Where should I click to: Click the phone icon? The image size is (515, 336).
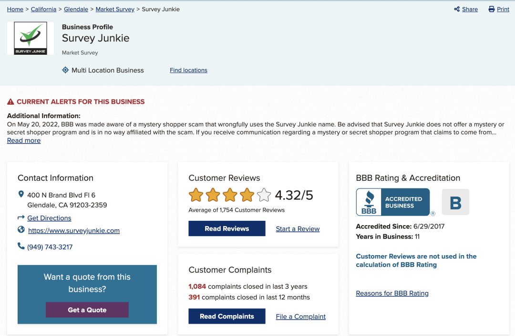click(x=21, y=246)
